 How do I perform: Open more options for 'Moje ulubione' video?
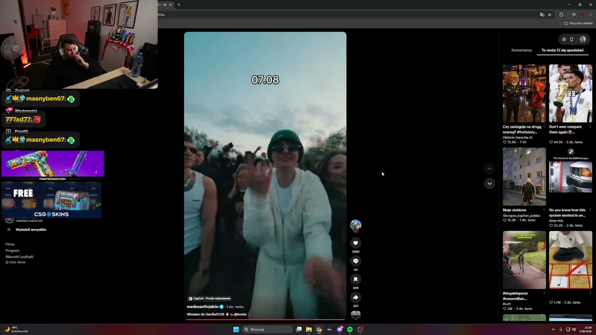[544, 210]
